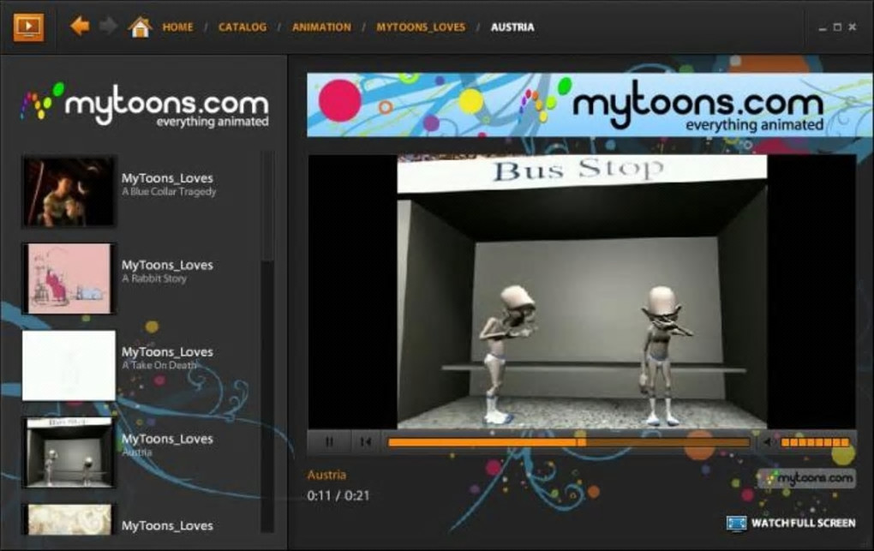Click the orange video progress bar
This screenshot has width=874, height=551.
pos(569,442)
